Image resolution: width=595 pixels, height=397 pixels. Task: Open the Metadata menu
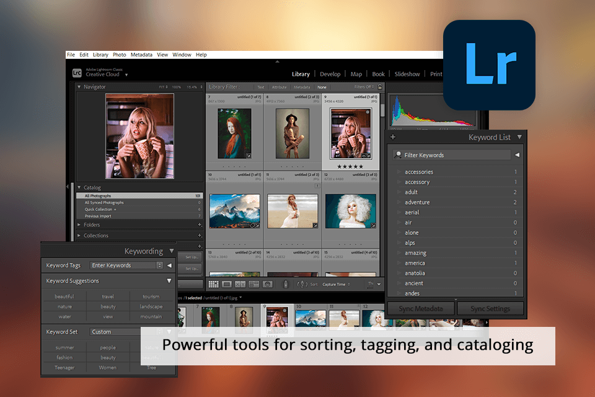tap(141, 55)
